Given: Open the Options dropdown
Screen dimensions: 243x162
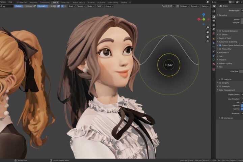Looking at the screenshot, I should coord(206,6).
